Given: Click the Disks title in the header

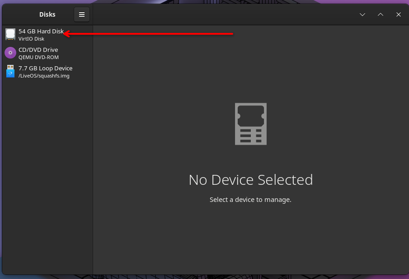Looking at the screenshot, I should pyautogui.click(x=47, y=14).
